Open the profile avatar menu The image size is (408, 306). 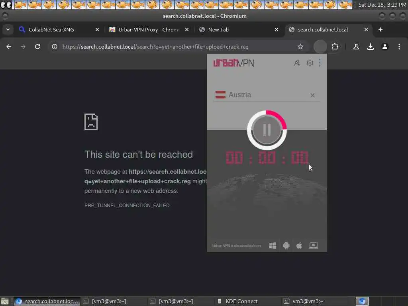tap(385, 47)
